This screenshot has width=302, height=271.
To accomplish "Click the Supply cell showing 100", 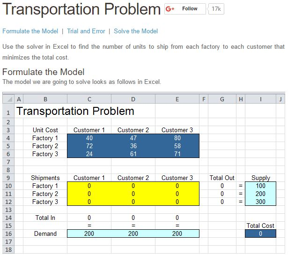I will 260,186.
